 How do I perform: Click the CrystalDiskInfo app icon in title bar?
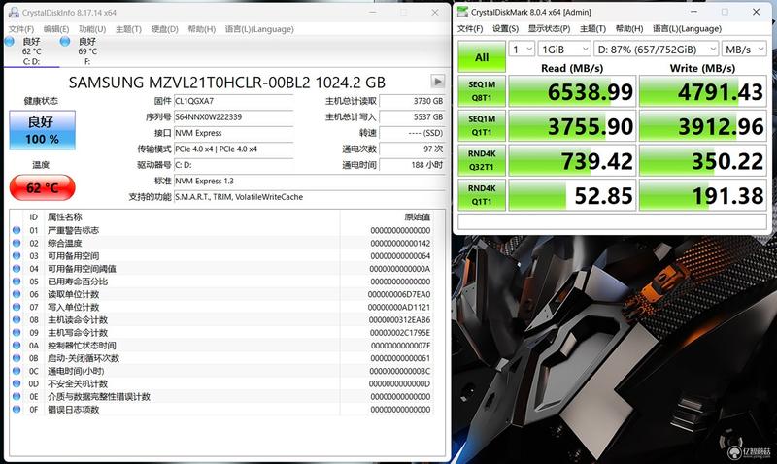tap(14, 13)
